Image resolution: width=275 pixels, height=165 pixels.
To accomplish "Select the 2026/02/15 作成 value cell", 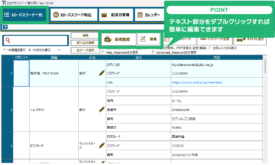I will pos(217,155).
